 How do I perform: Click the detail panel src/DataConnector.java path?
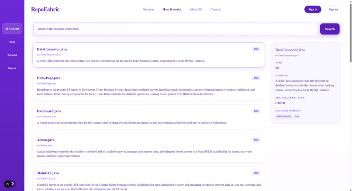click(287, 55)
